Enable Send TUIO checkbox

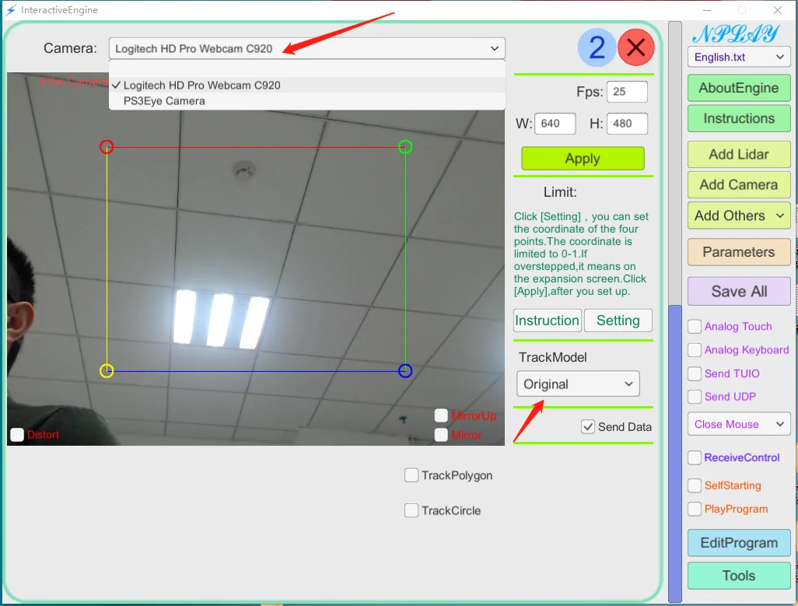click(x=695, y=373)
